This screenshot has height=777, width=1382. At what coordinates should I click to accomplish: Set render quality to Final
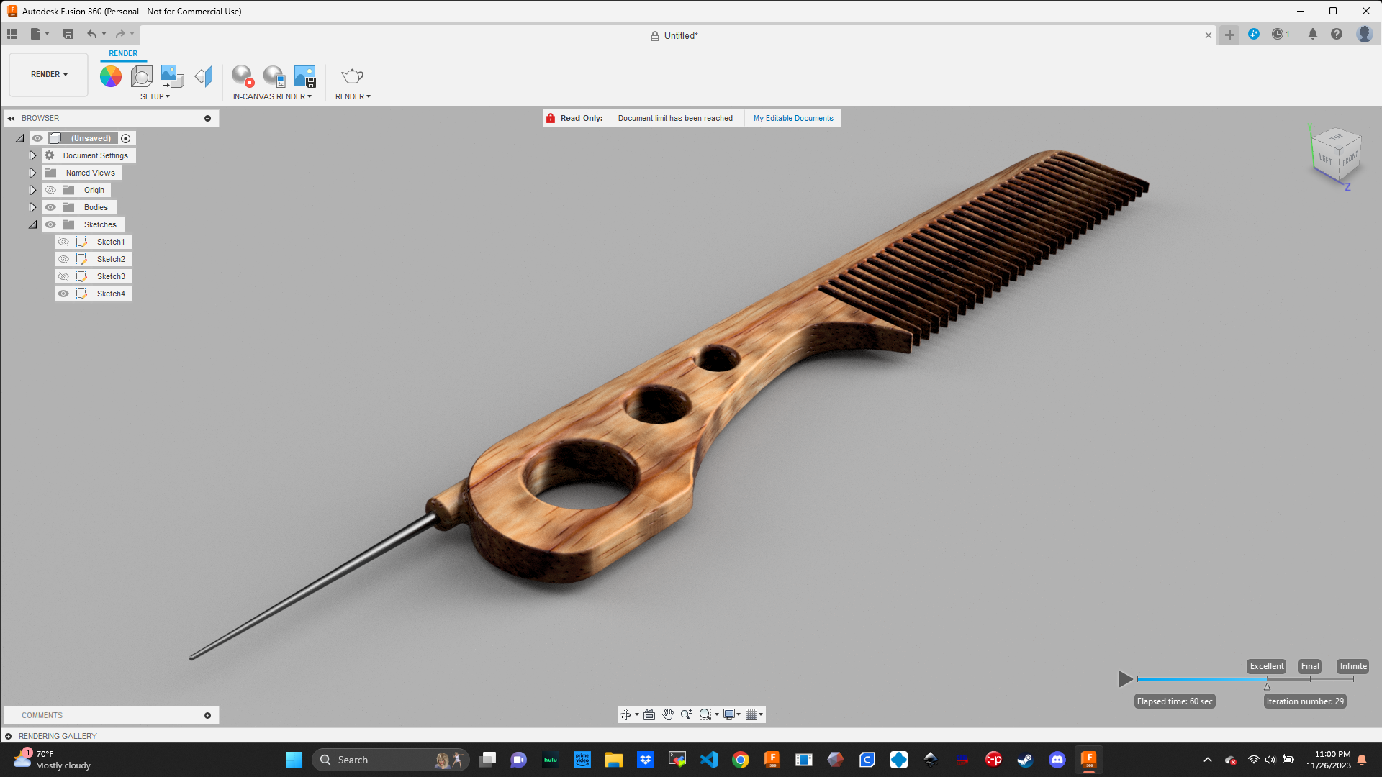[1310, 666]
